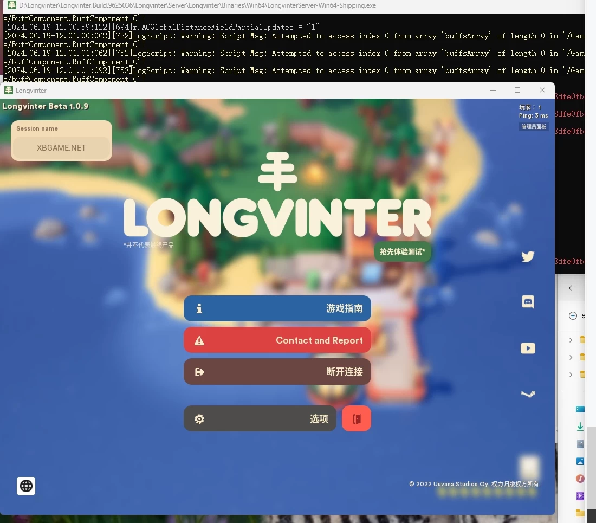Select the Music icon in Explorer sidebar
The image size is (596, 523).
[580, 479]
